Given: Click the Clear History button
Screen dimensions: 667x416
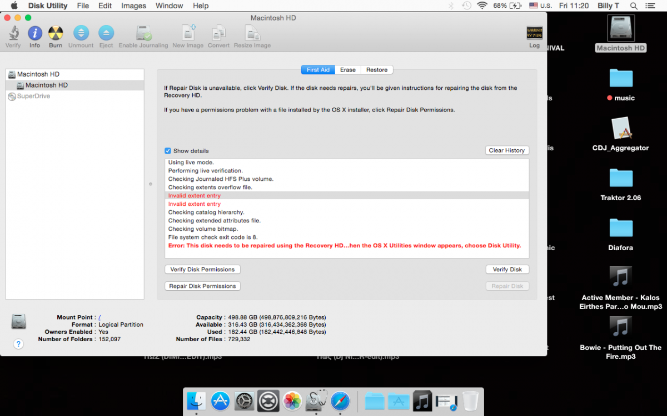Looking at the screenshot, I should [506, 150].
